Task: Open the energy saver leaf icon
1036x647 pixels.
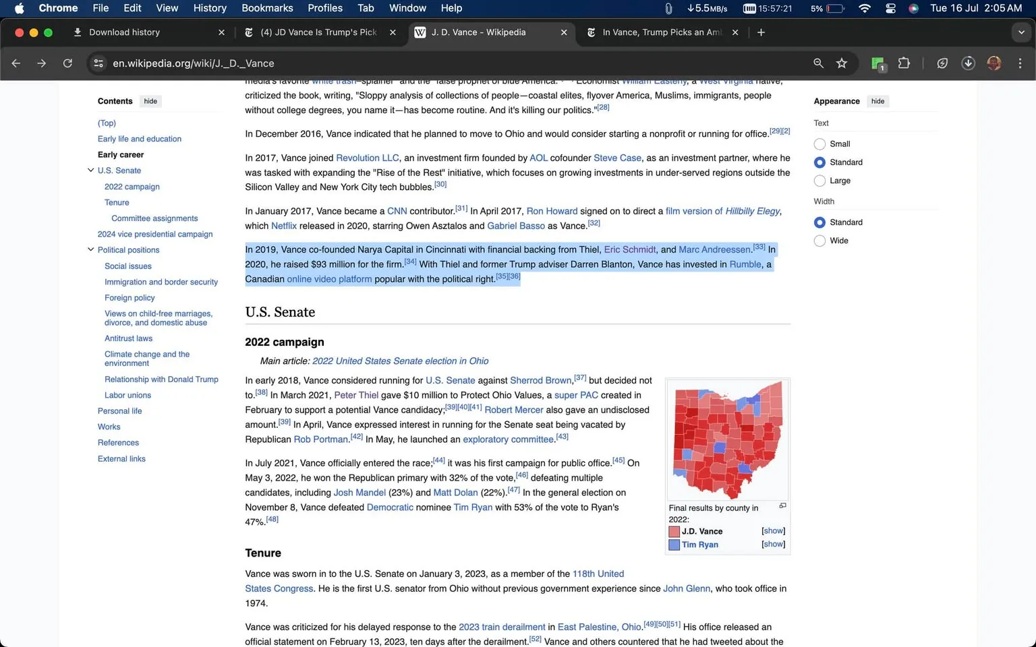Action: (942, 63)
